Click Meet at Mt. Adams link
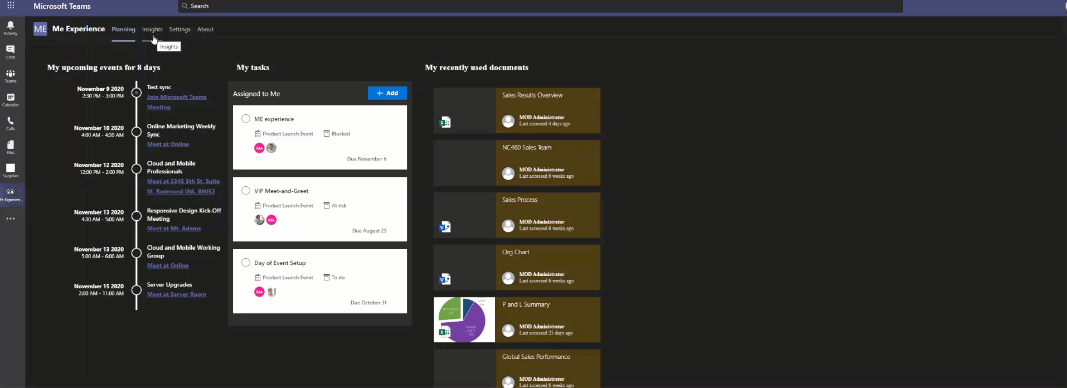1067x388 pixels. tap(174, 229)
